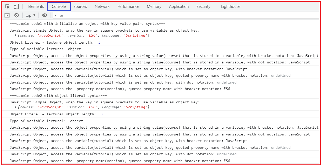Viewport: 322px width, 166px height.
Task: Click the lecture object length value 3
Action: click(99, 42)
